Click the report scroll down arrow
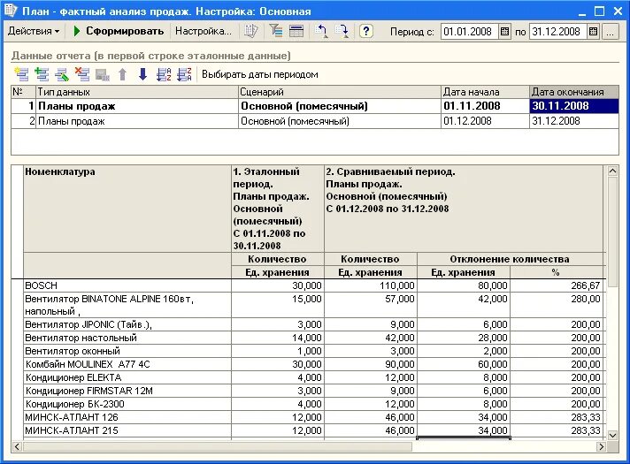The image size is (630, 464). coord(612,435)
